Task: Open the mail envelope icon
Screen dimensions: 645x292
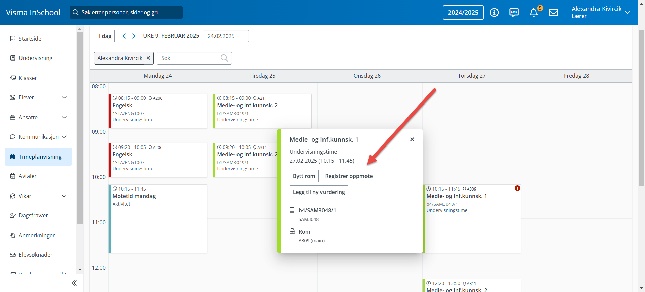Action: (553, 13)
